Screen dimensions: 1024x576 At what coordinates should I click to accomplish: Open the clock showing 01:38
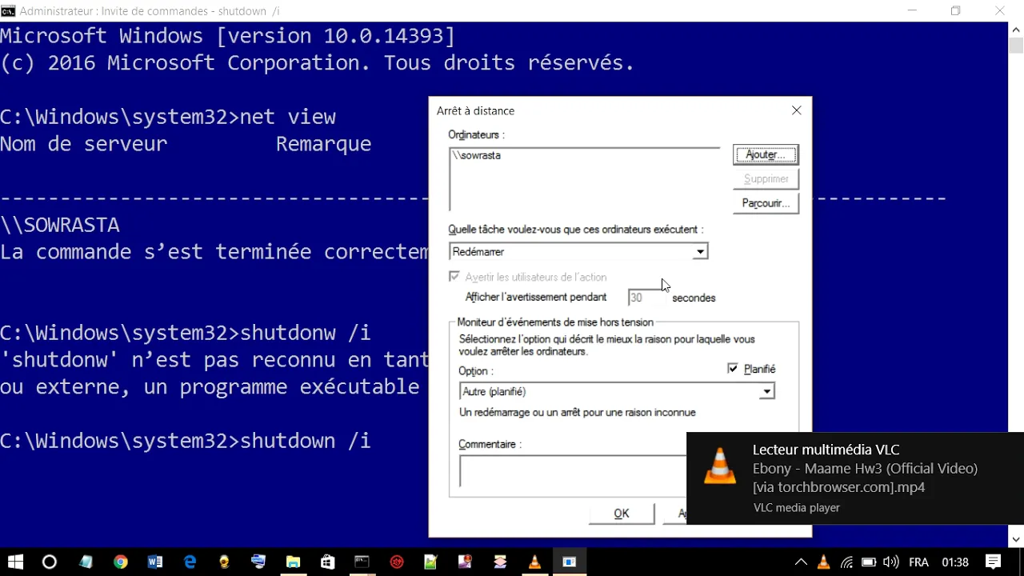click(x=955, y=562)
